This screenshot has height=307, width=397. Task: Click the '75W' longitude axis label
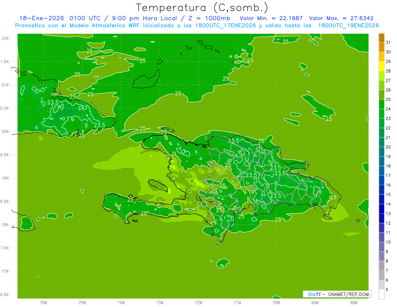82,302
